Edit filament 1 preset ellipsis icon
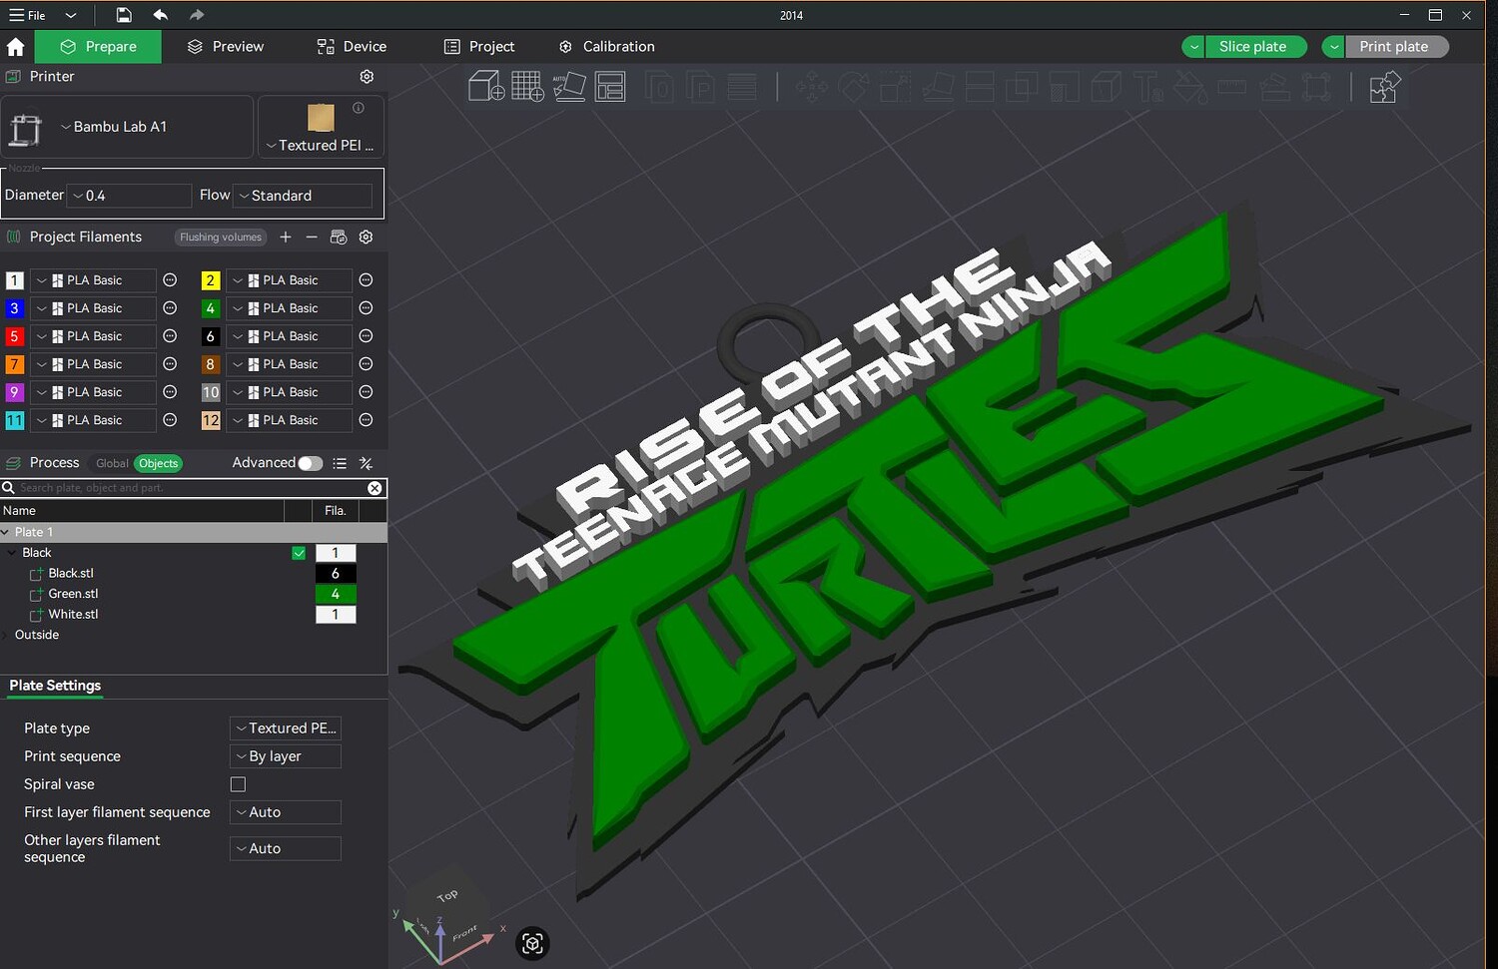Screen dimensions: 1498x969 [x=170, y=280]
